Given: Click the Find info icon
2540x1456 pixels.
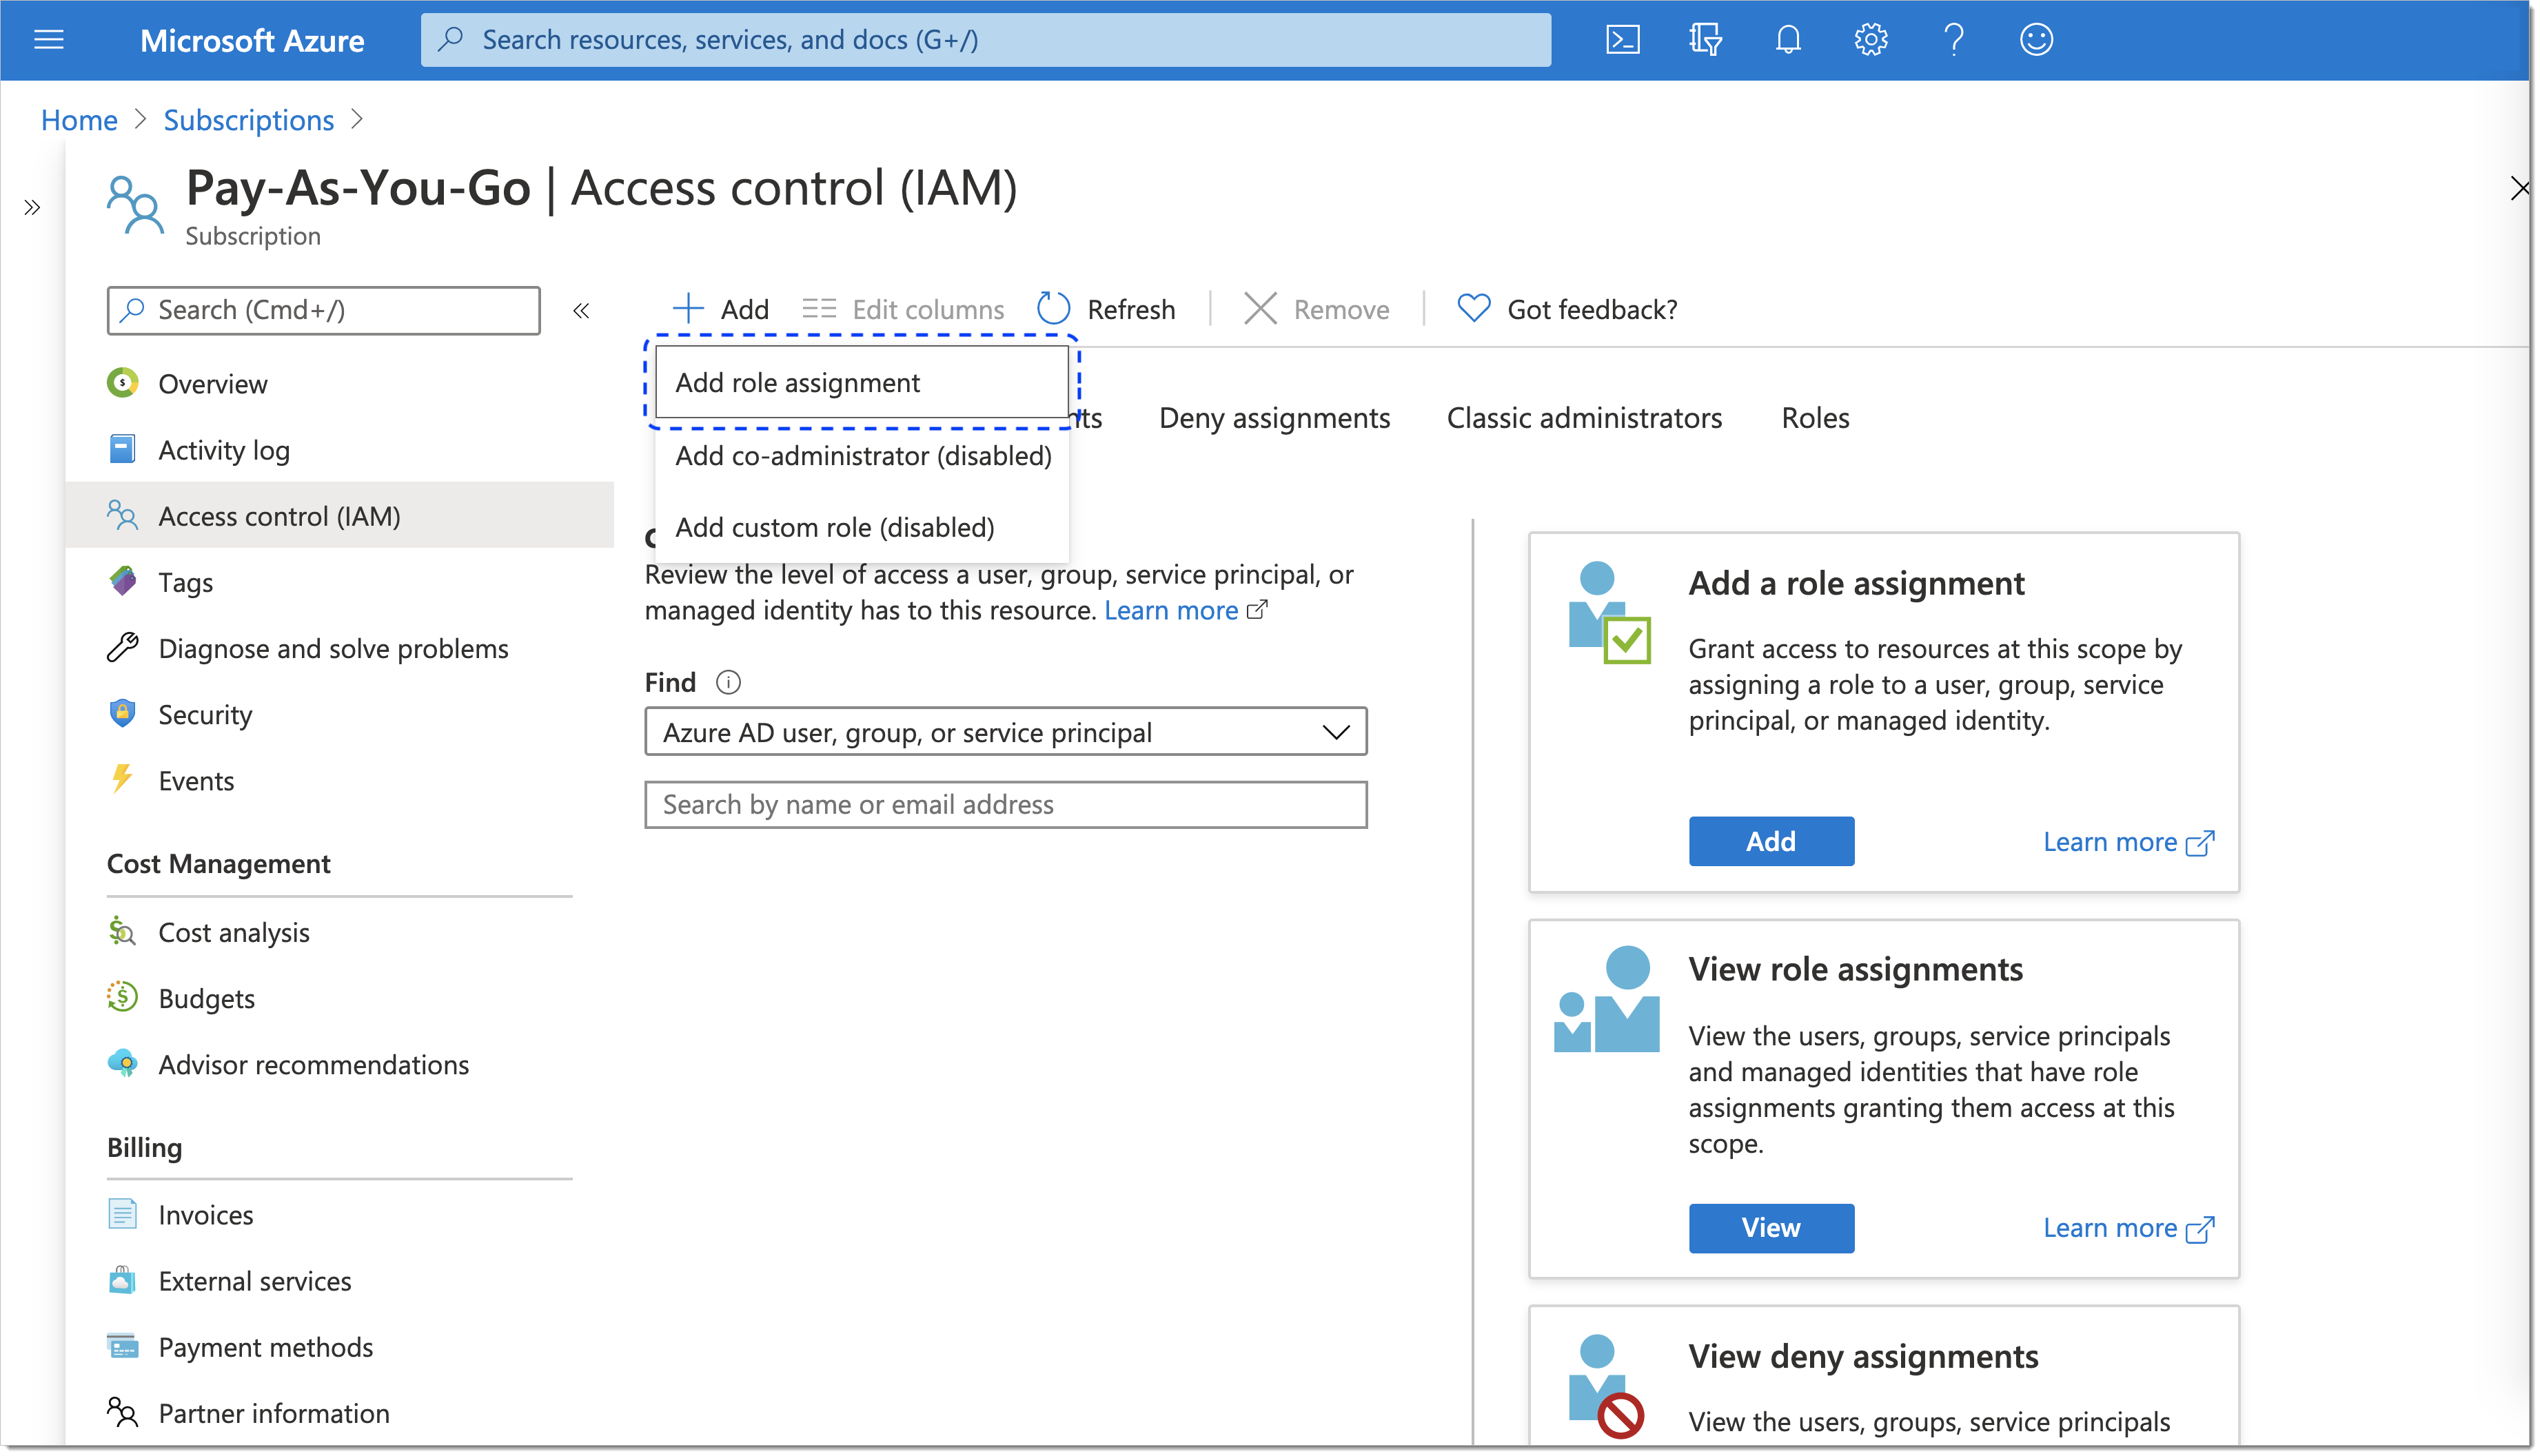Looking at the screenshot, I should click(728, 682).
